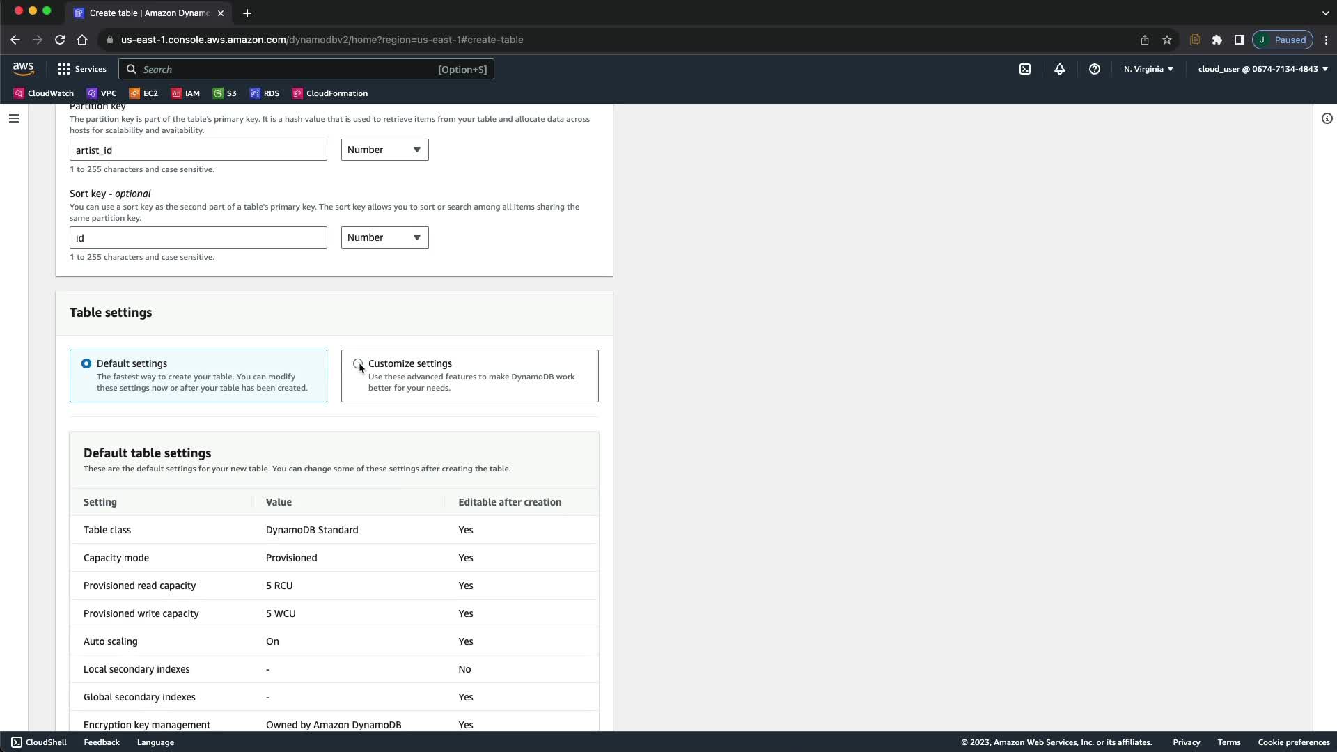The image size is (1337, 752).
Task: Open CloudWatch bookmark shortcut
Action: click(x=43, y=93)
